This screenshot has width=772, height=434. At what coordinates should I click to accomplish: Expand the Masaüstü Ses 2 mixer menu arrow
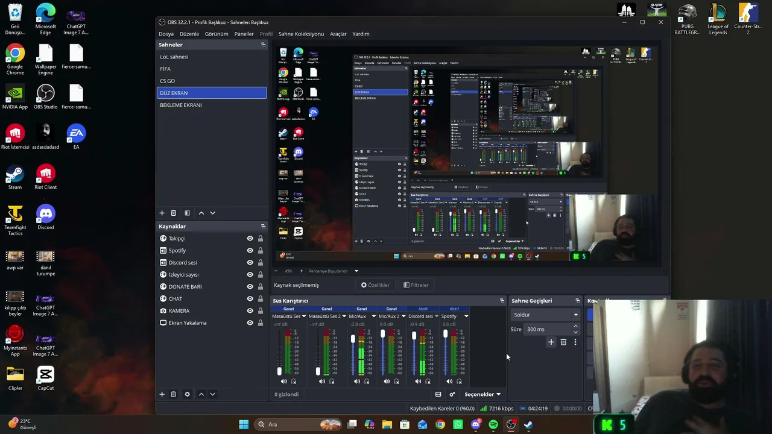tap(344, 316)
